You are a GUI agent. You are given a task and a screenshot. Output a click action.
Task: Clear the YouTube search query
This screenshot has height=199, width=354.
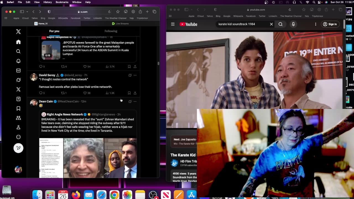pyautogui.click(x=271, y=24)
